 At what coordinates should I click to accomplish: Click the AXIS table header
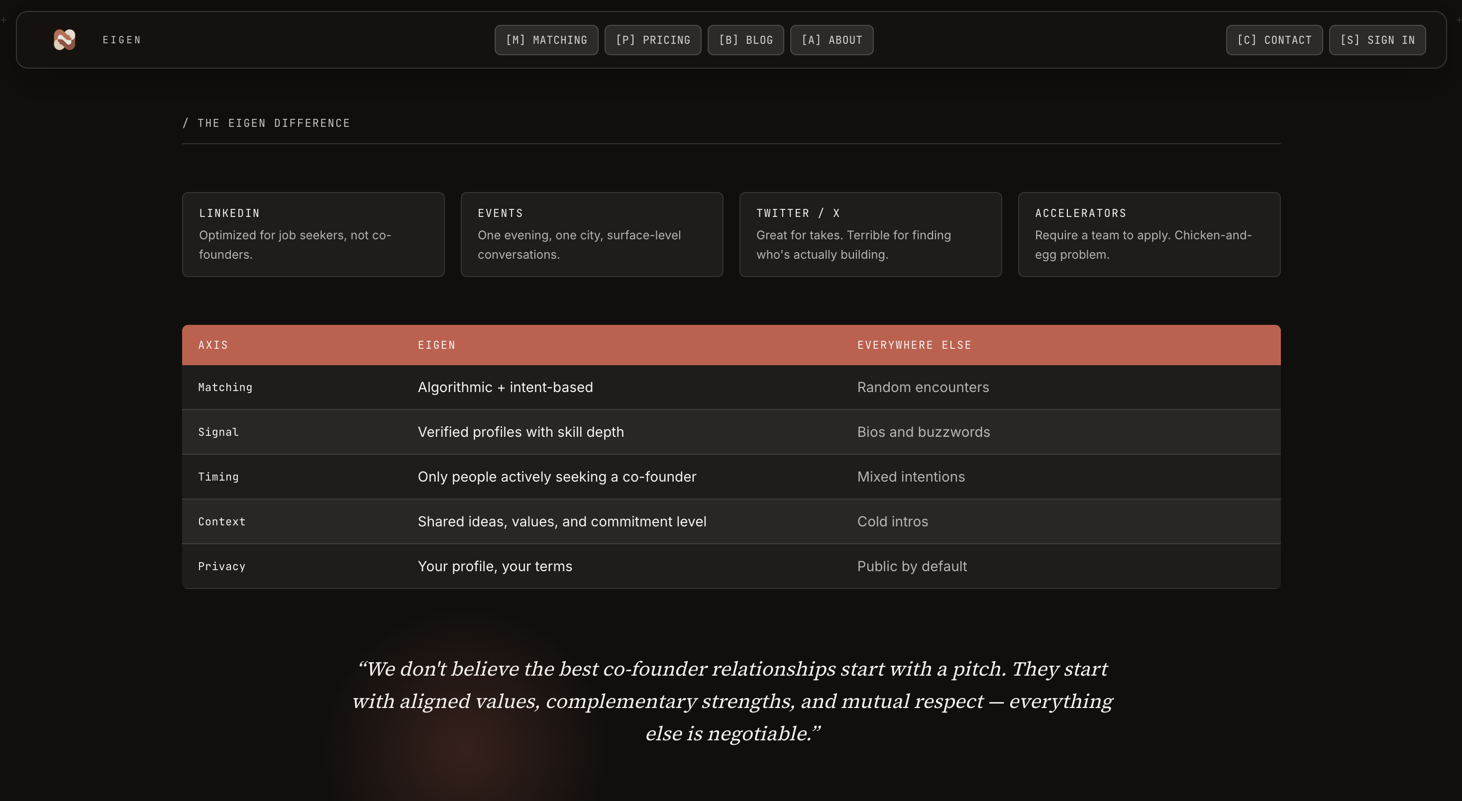213,345
